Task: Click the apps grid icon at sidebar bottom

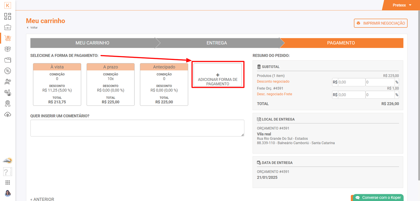Action: pos(8,182)
